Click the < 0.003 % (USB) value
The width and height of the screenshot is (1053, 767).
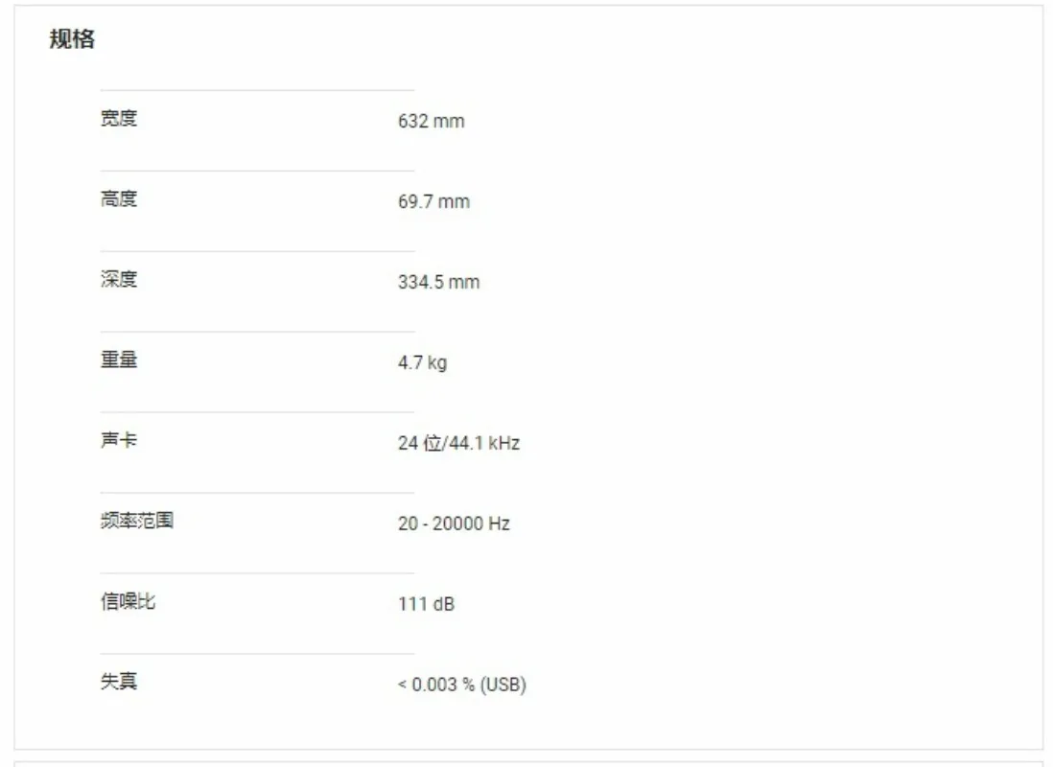[462, 685]
